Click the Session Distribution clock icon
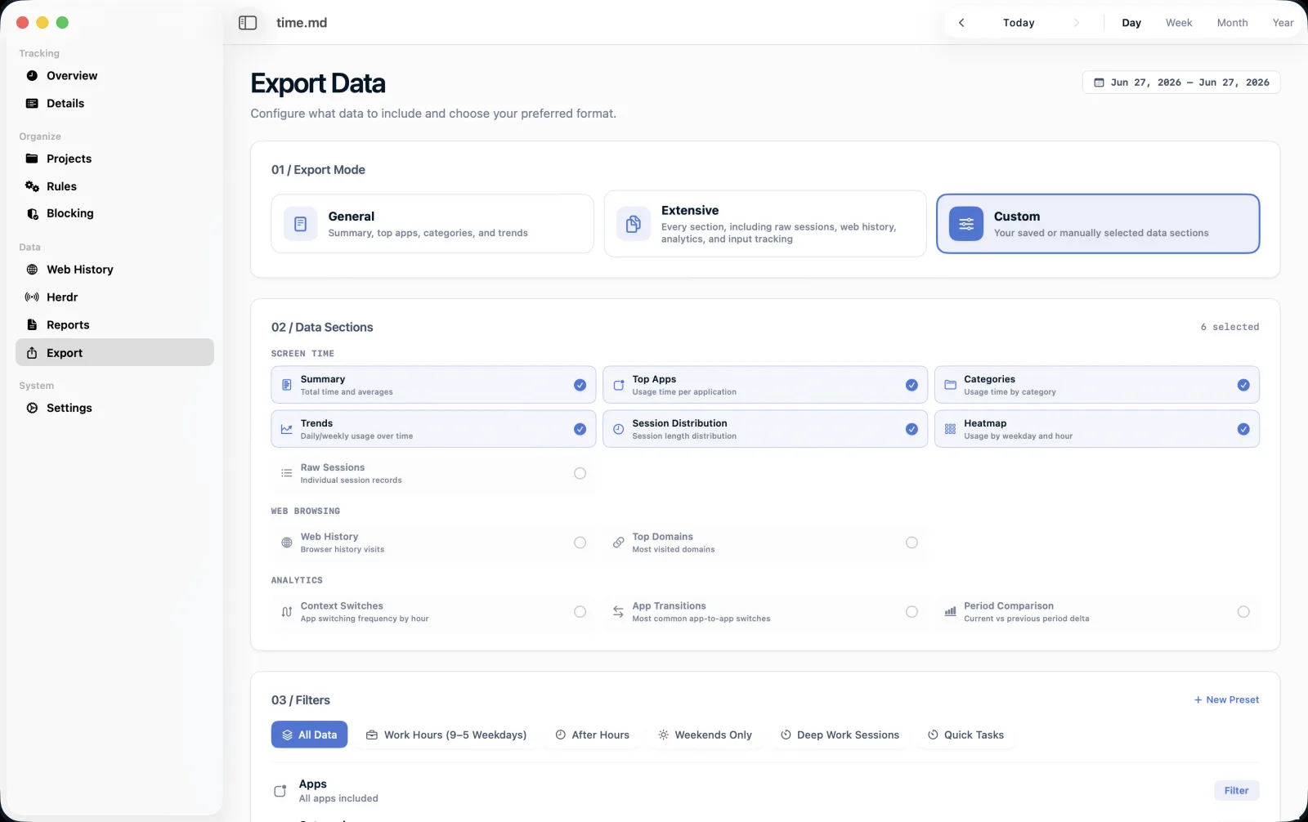1308x822 pixels. click(619, 429)
